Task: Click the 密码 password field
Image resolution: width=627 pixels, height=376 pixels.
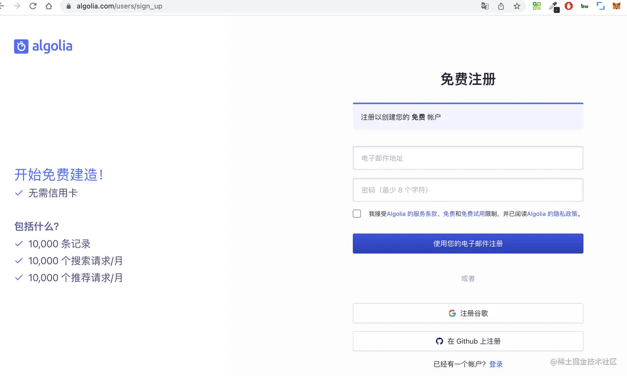Action: pos(468,190)
